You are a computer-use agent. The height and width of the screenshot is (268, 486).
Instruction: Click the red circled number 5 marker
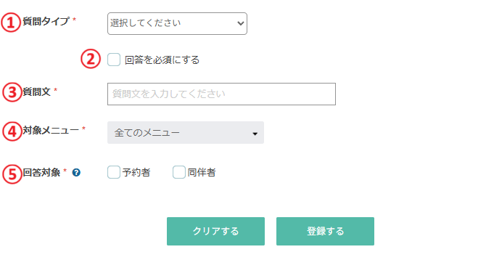pos(12,174)
